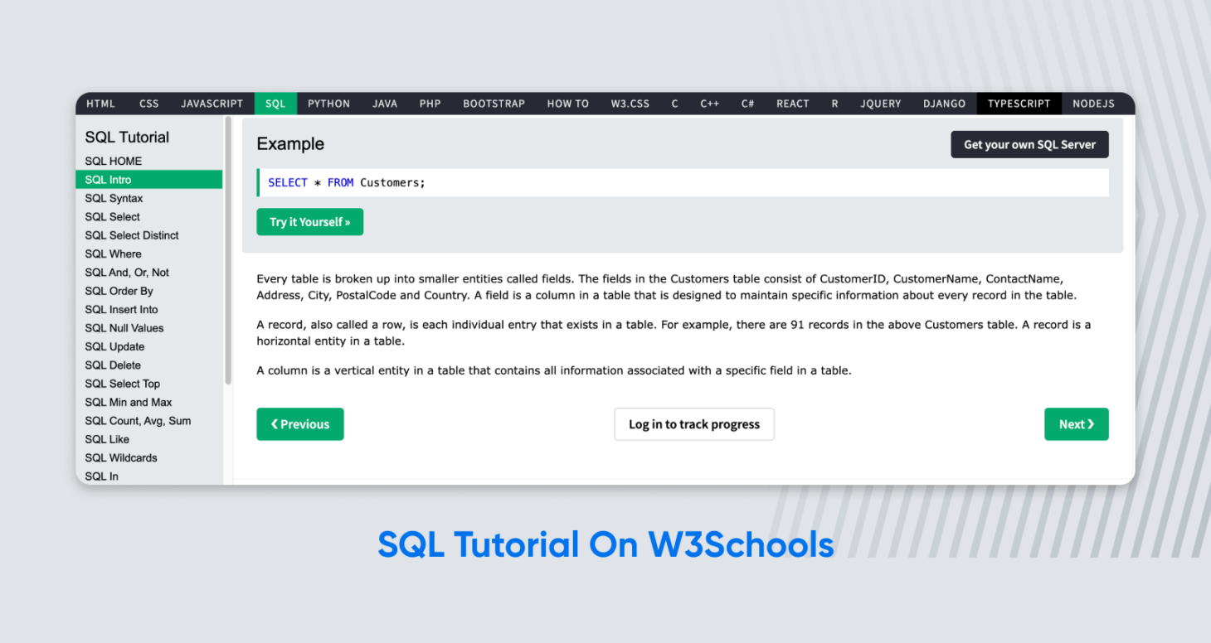Viewport: 1211px width, 643px height.
Task: Click Log in to track progress
Action: [x=693, y=423]
